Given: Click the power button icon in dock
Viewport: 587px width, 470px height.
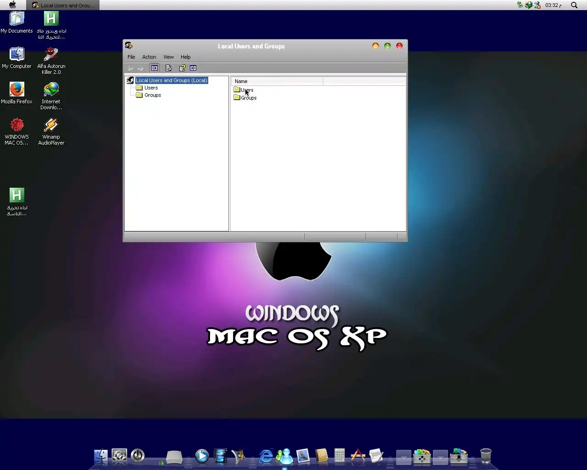Looking at the screenshot, I should [138, 455].
